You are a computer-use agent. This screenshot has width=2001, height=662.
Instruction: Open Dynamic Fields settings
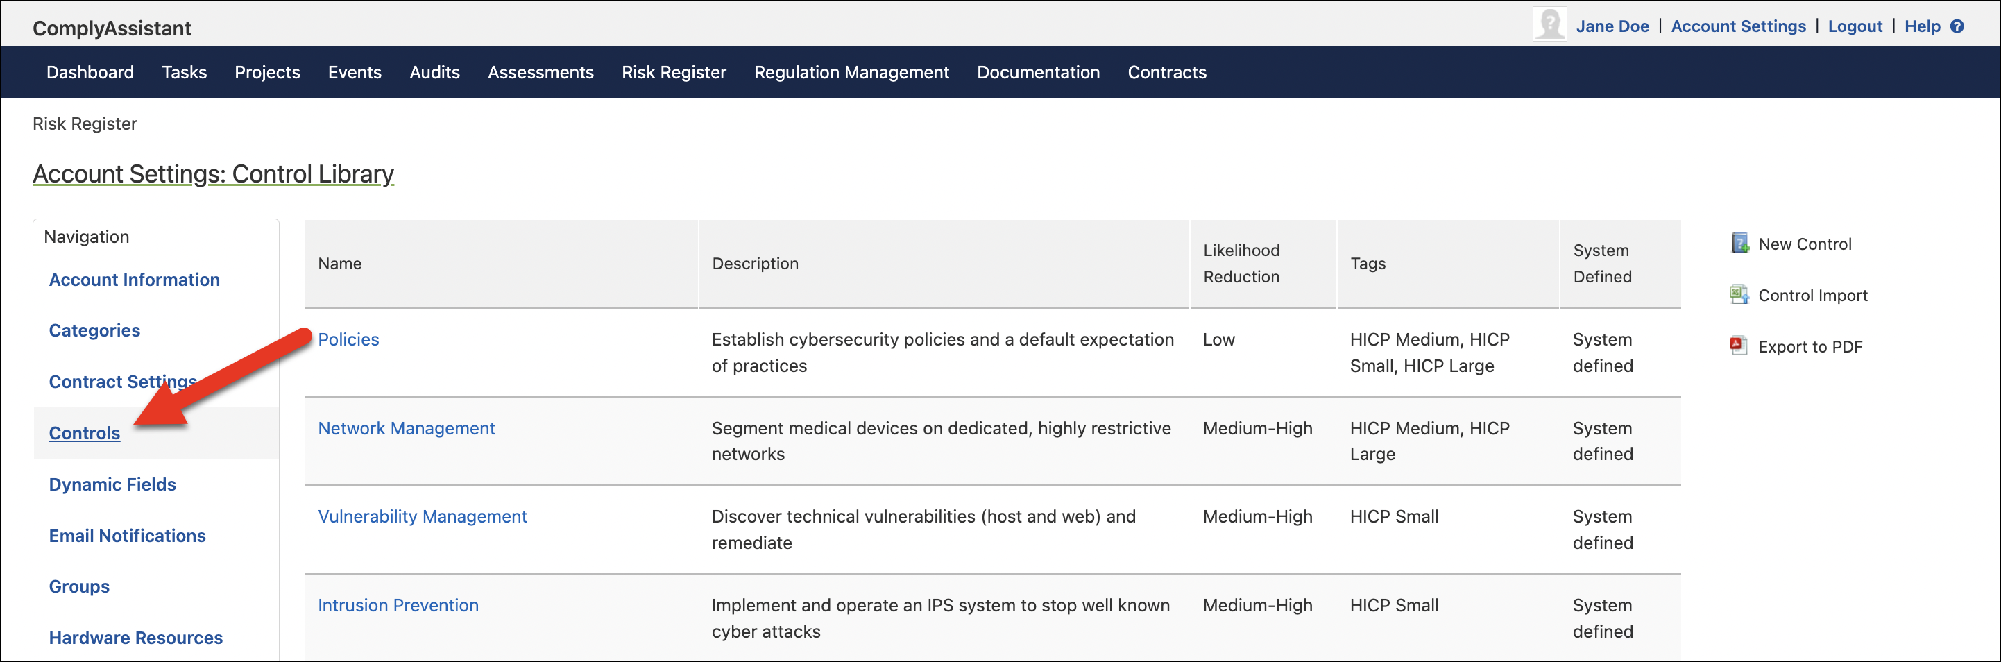[x=112, y=484]
